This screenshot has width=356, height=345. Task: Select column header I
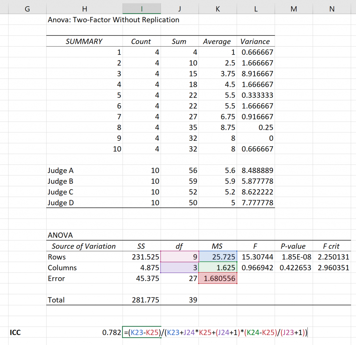[x=141, y=8]
